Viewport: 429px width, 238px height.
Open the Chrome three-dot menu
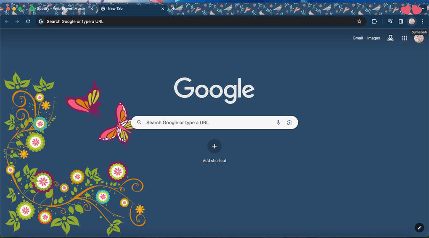[x=422, y=21]
